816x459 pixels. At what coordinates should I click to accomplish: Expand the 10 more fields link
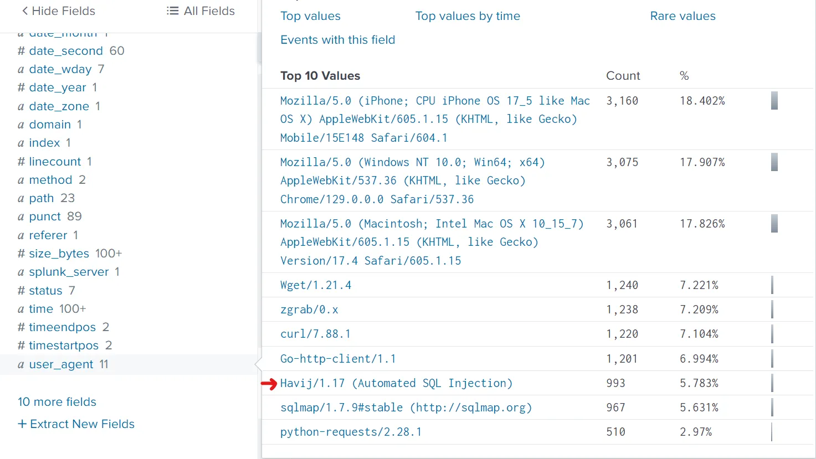[x=57, y=402]
